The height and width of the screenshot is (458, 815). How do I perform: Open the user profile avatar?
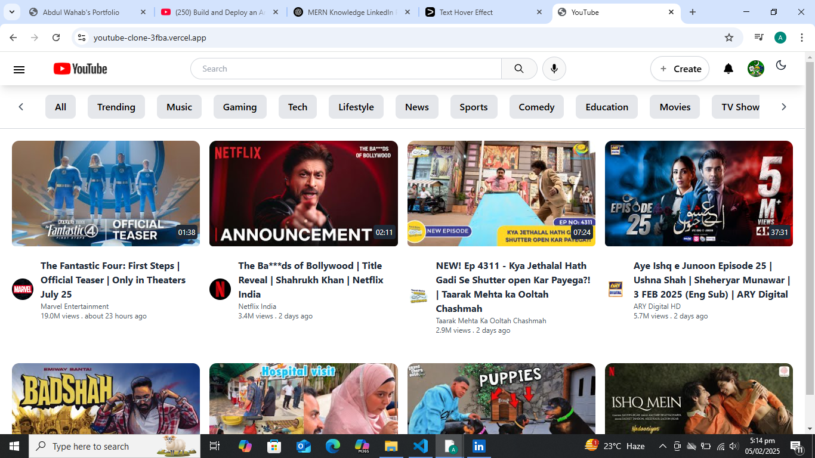pos(756,69)
